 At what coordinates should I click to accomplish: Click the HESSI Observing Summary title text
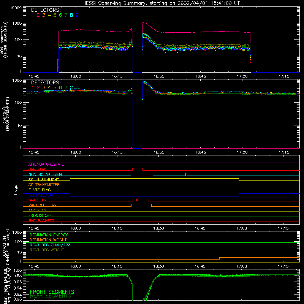(x=161, y=3)
